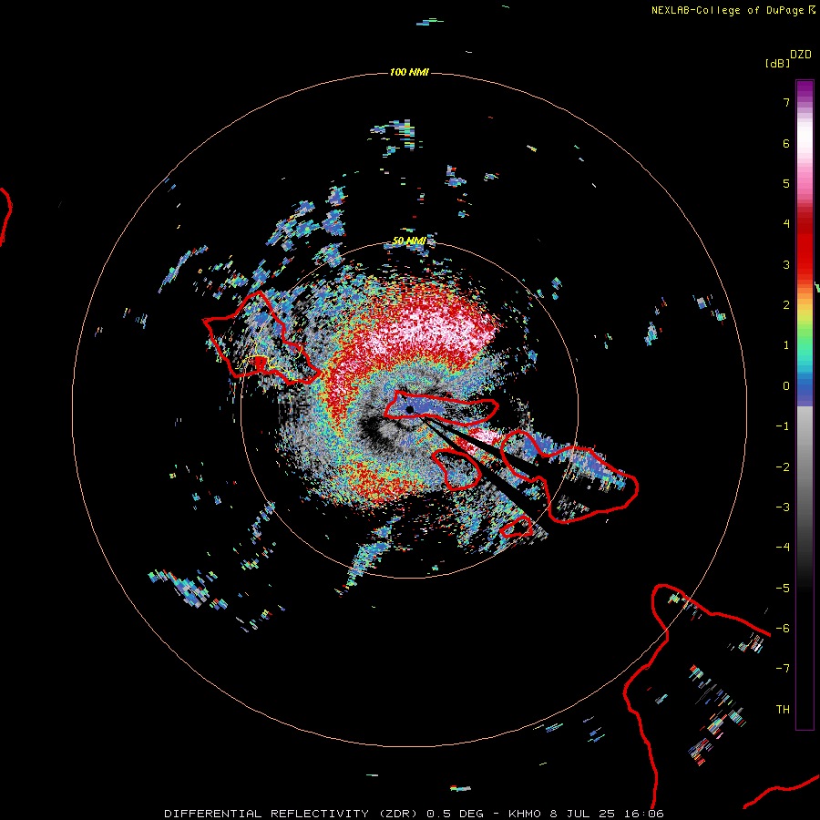Click the KHMO station identifier in caption

click(525, 814)
